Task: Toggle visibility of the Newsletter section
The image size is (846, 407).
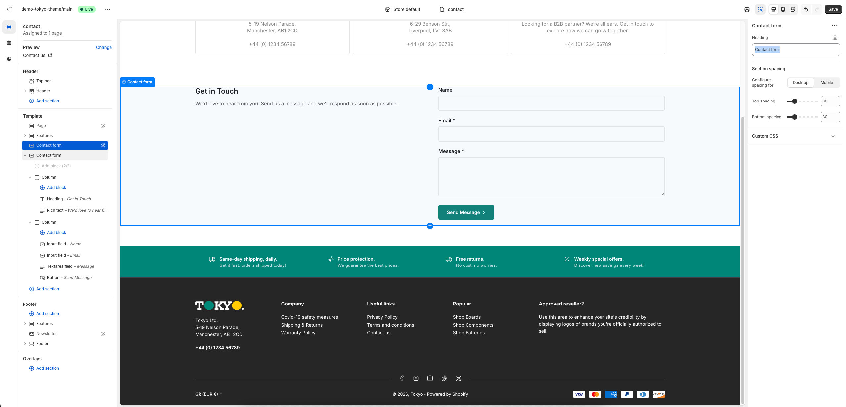Action: click(x=103, y=334)
